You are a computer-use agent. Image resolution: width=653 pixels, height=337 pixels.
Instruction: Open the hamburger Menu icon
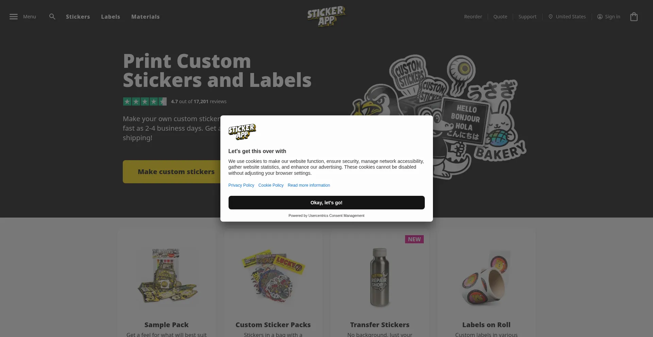pyautogui.click(x=14, y=17)
